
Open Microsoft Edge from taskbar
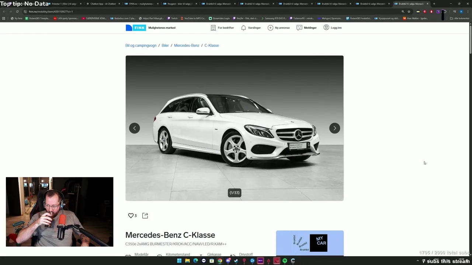coord(195,261)
